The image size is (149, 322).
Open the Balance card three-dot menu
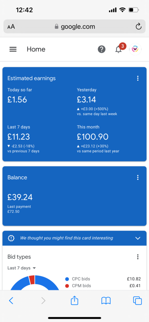click(x=138, y=177)
